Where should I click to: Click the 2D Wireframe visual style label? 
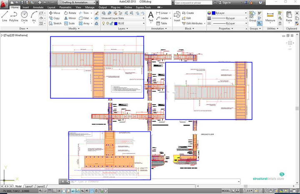point(19,35)
